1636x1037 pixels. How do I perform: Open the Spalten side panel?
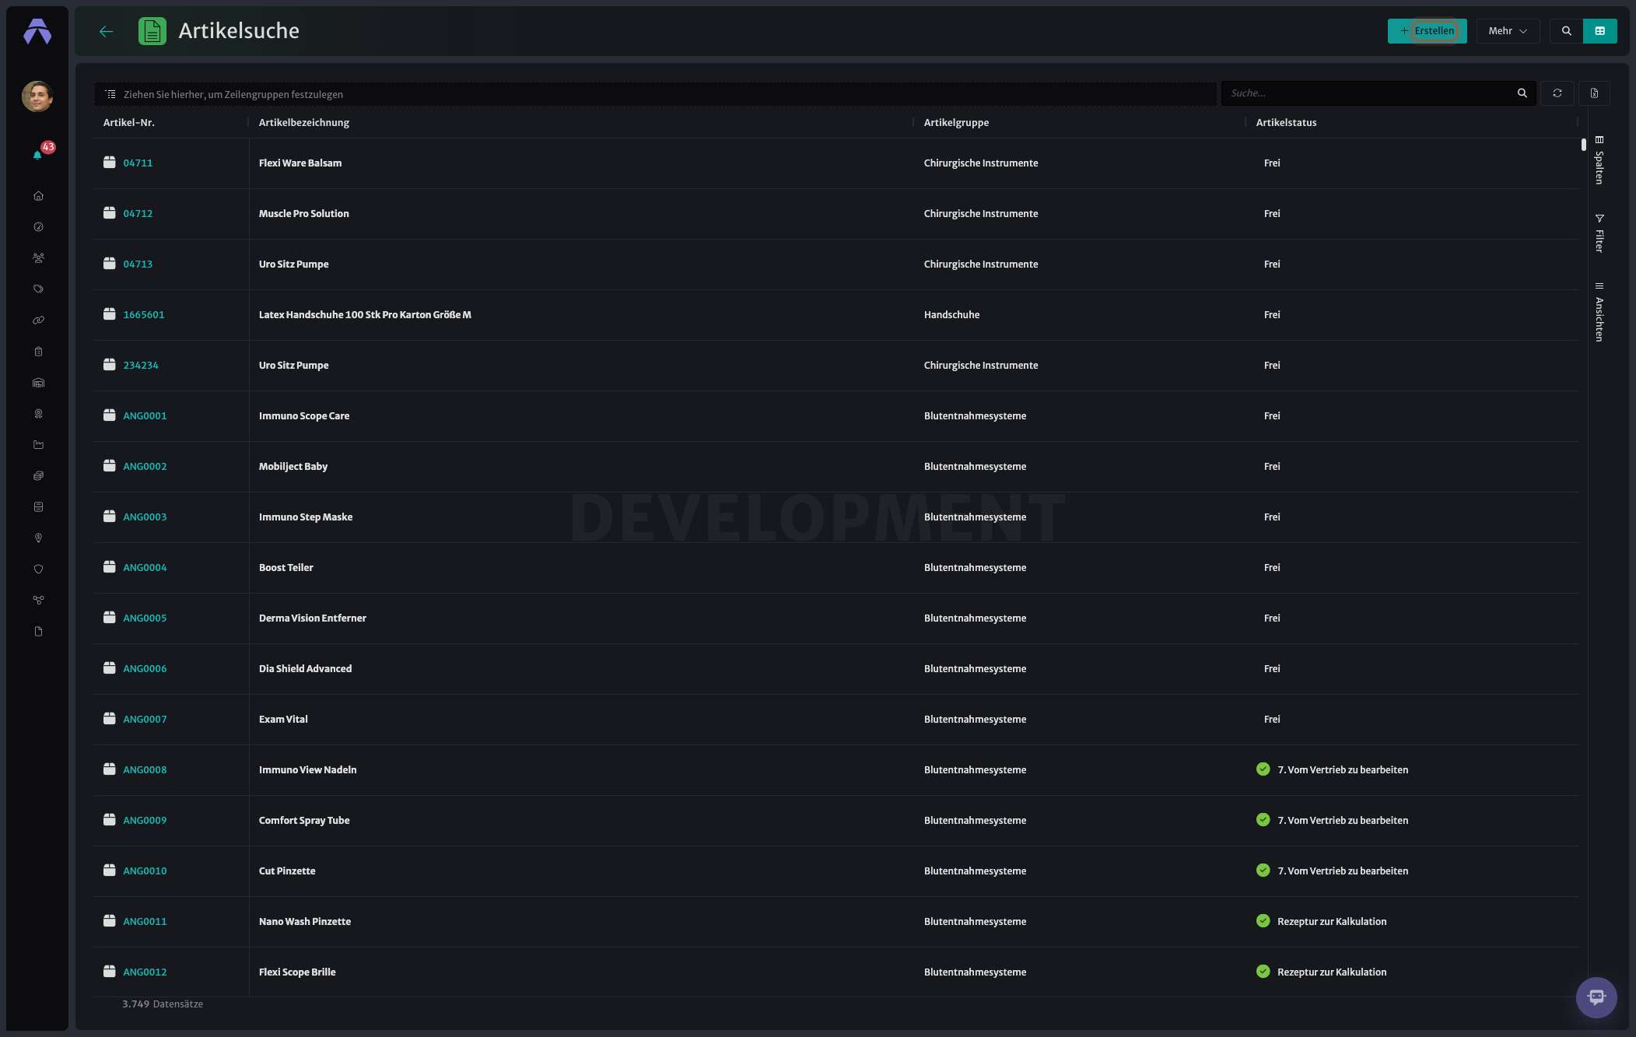1599,160
